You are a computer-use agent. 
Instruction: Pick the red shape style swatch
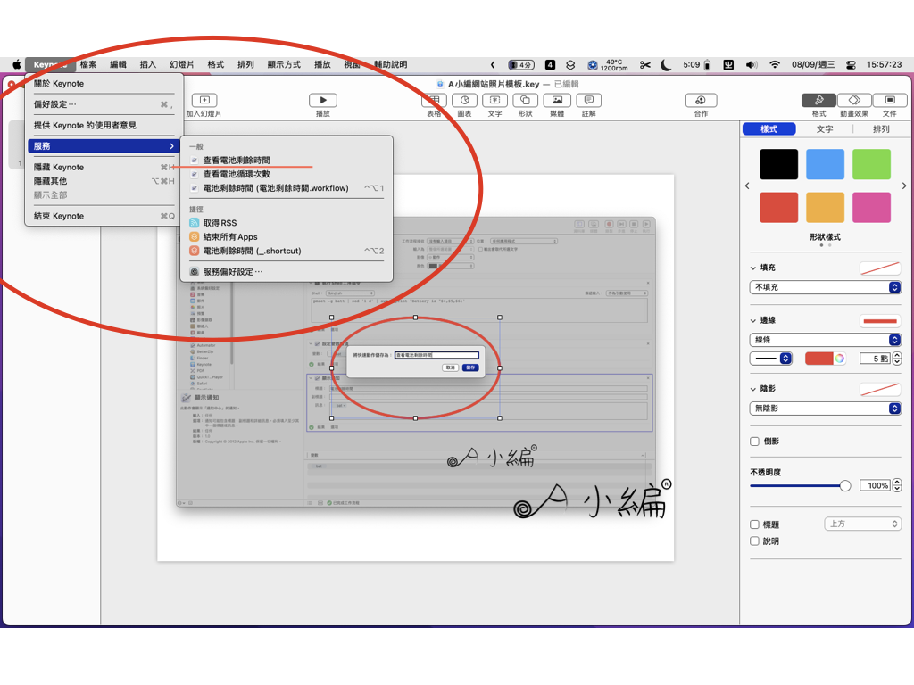point(778,207)
